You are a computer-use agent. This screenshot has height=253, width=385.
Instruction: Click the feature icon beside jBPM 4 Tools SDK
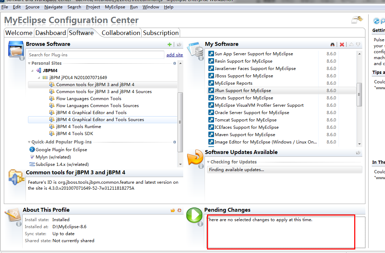(52, 133)
